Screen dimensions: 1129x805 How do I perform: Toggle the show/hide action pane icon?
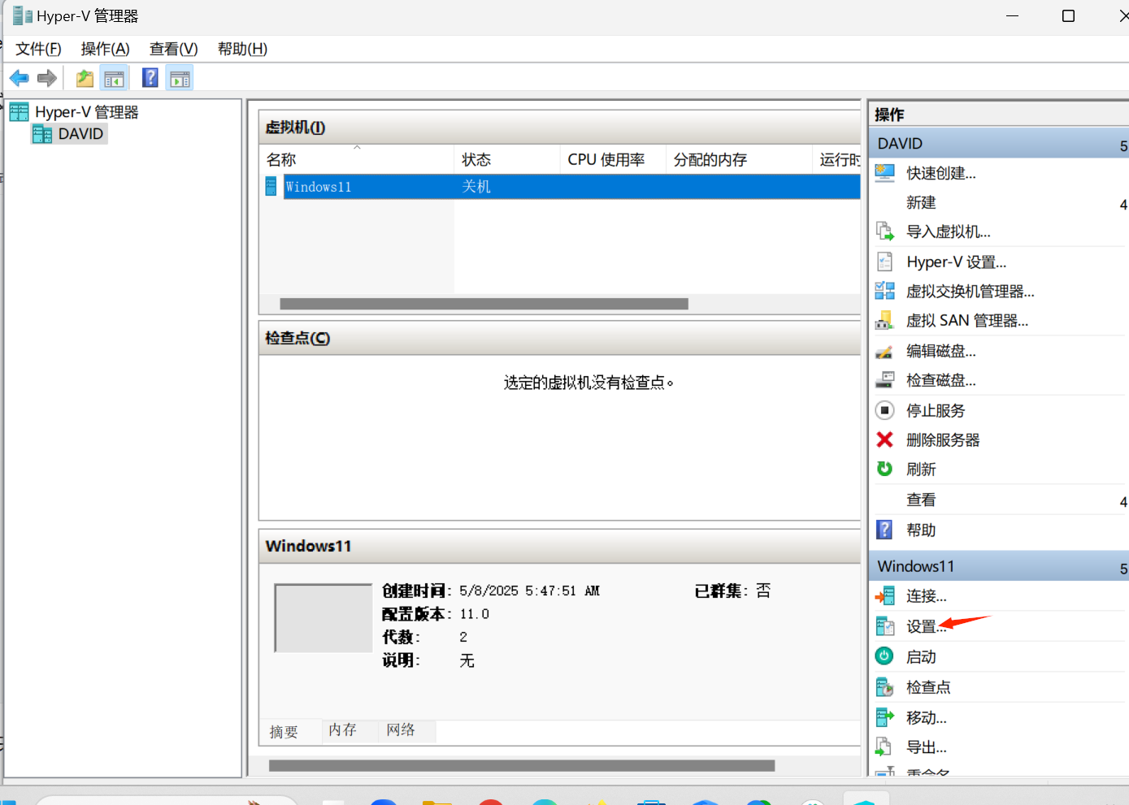180,79
